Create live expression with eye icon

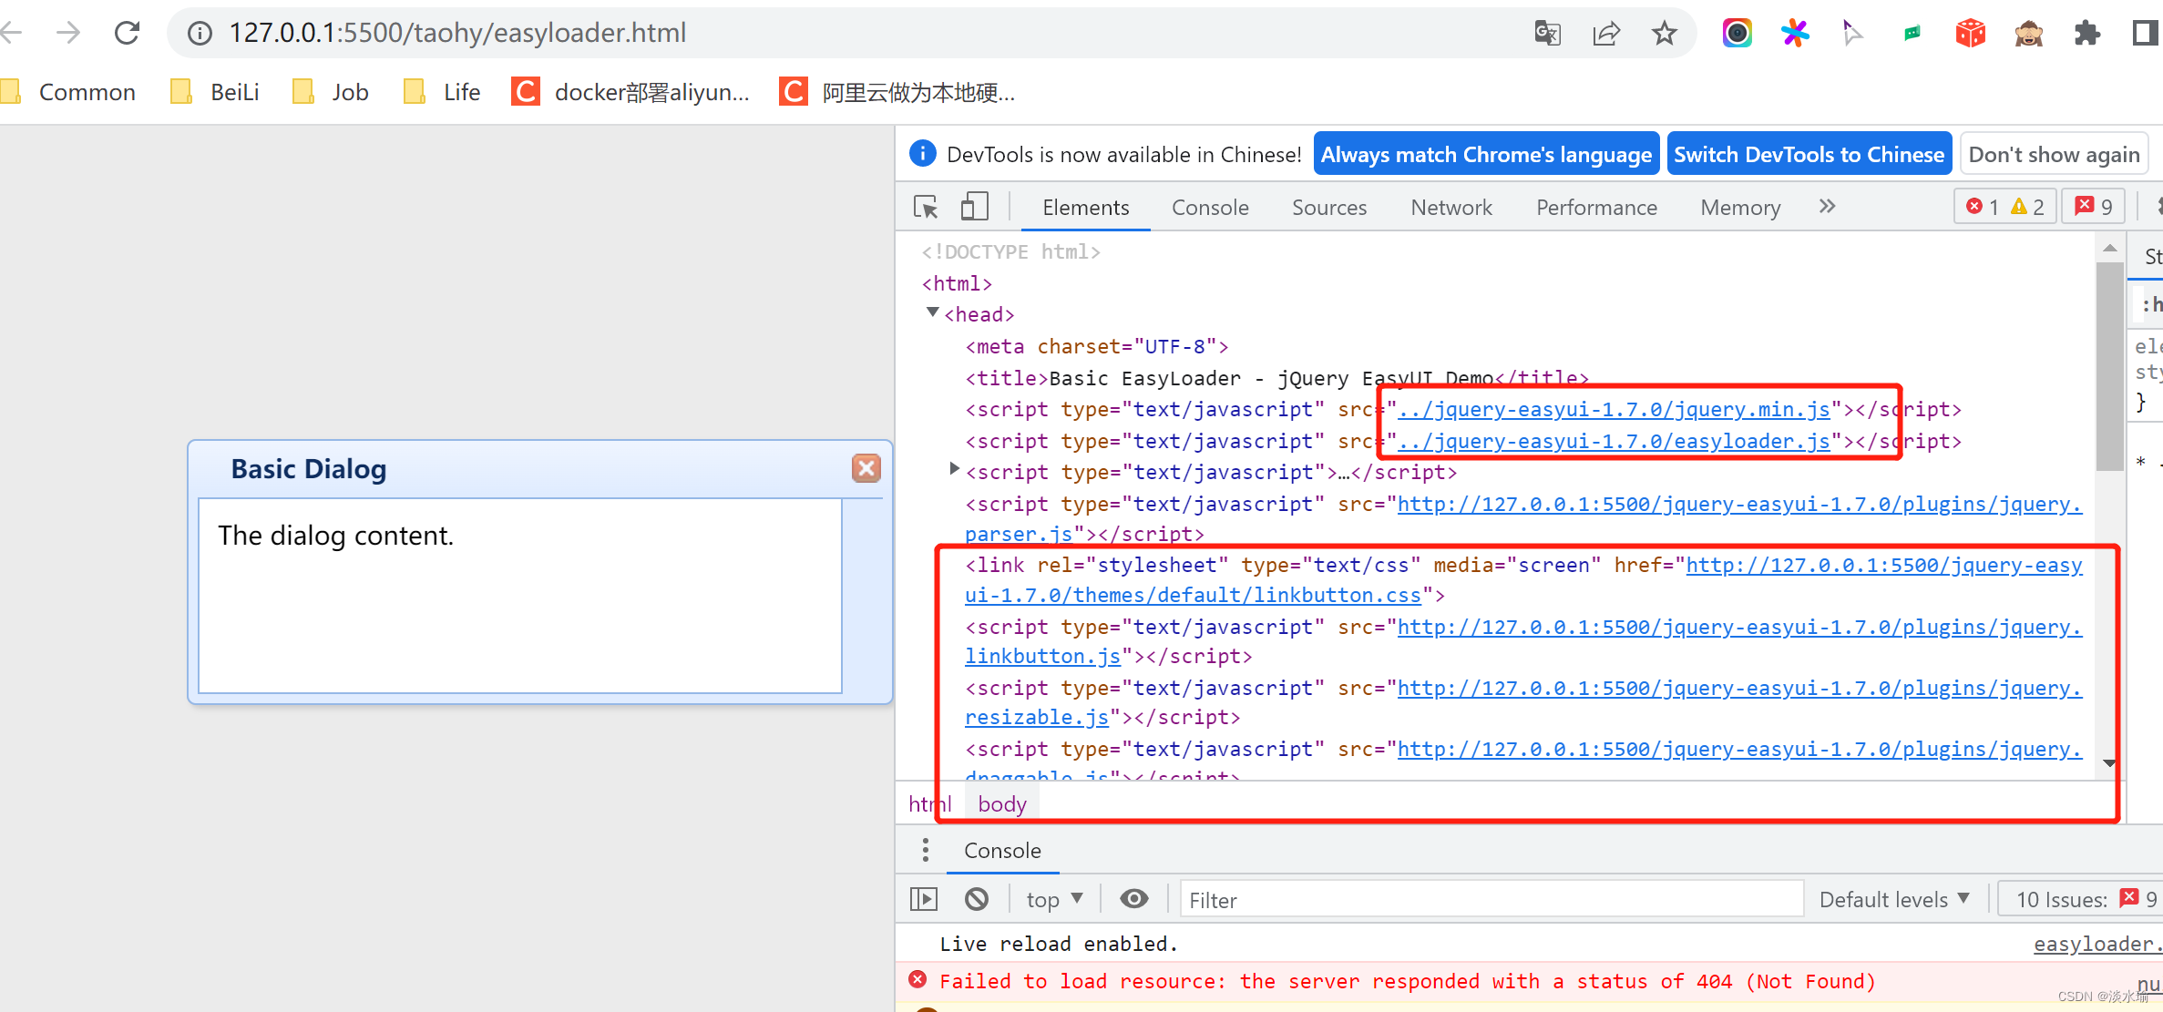tap(1133, 899)
